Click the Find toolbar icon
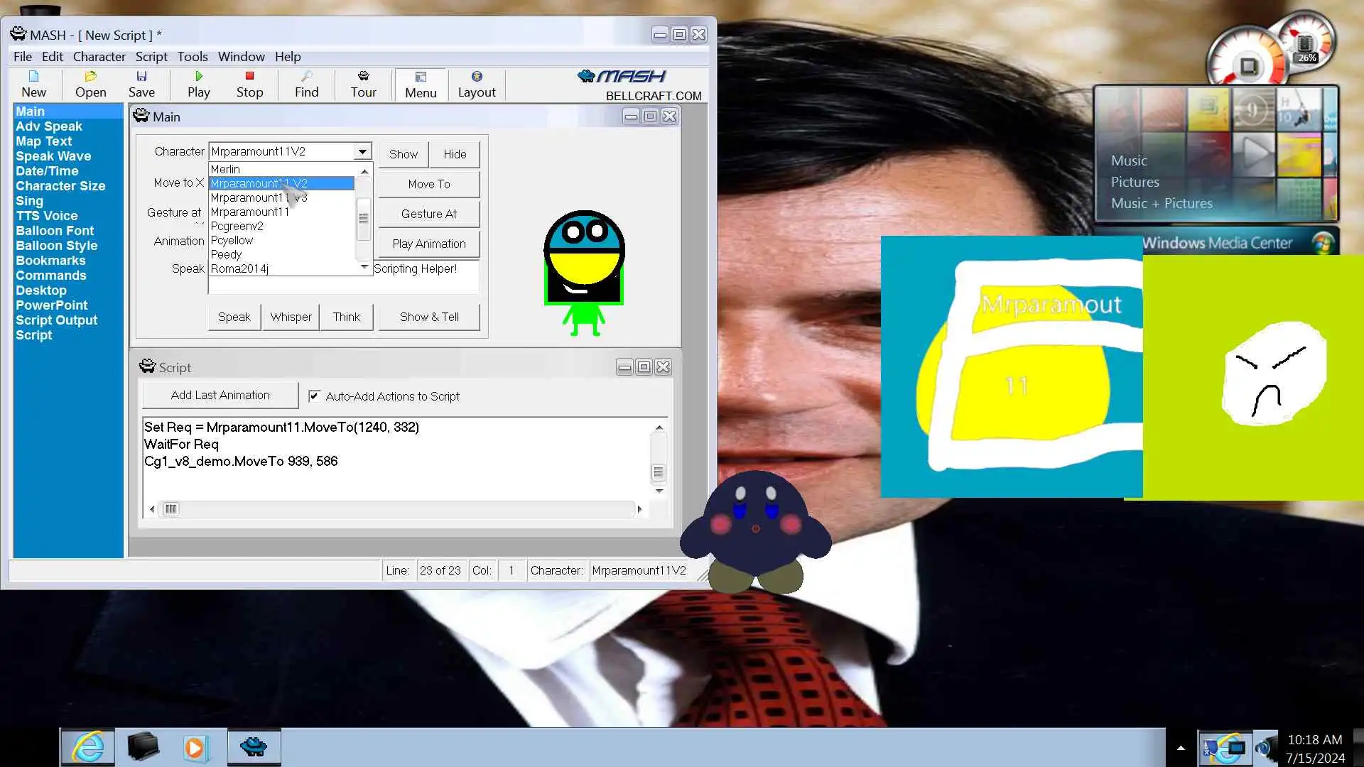 pyautogui.click(x=306, y=84)
